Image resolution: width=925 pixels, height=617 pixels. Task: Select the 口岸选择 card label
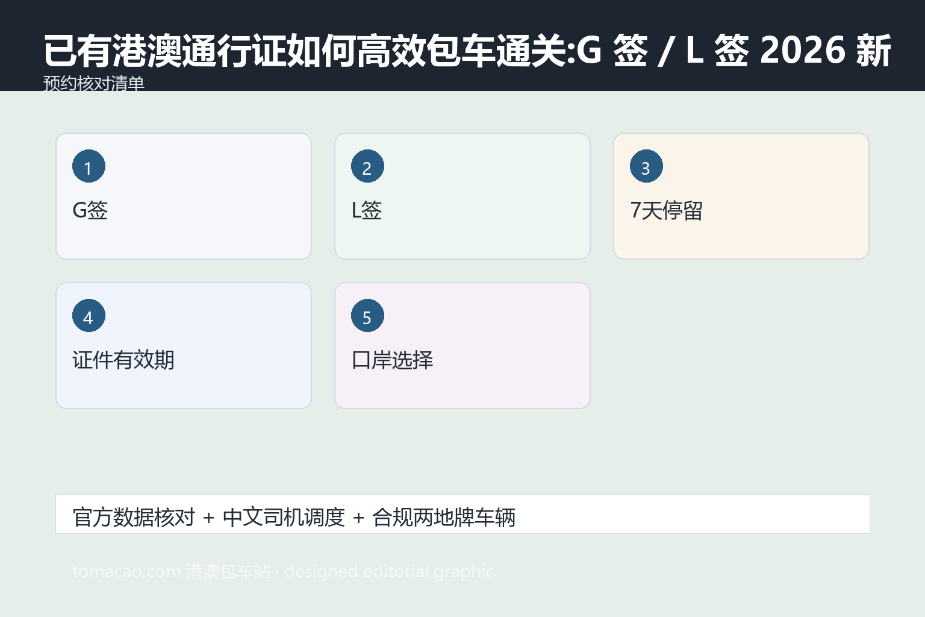[x=392, y=360]
